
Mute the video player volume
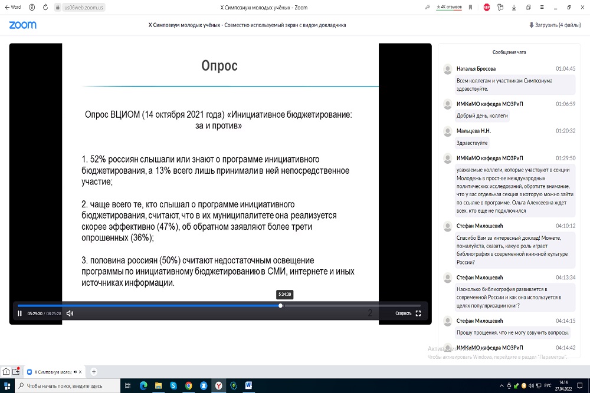70,313
